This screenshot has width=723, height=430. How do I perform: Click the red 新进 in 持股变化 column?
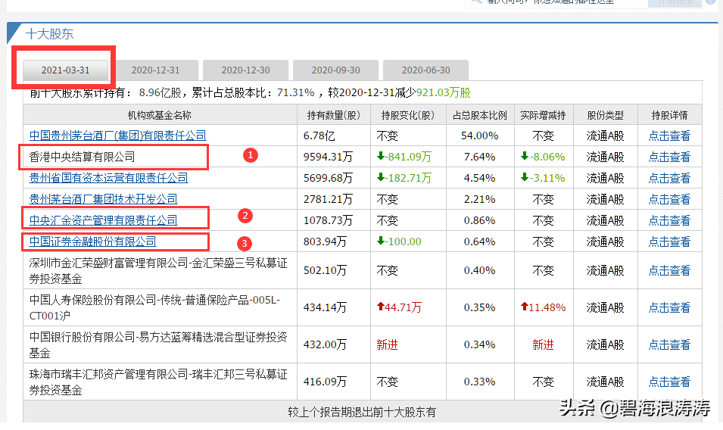click(387, 344)
